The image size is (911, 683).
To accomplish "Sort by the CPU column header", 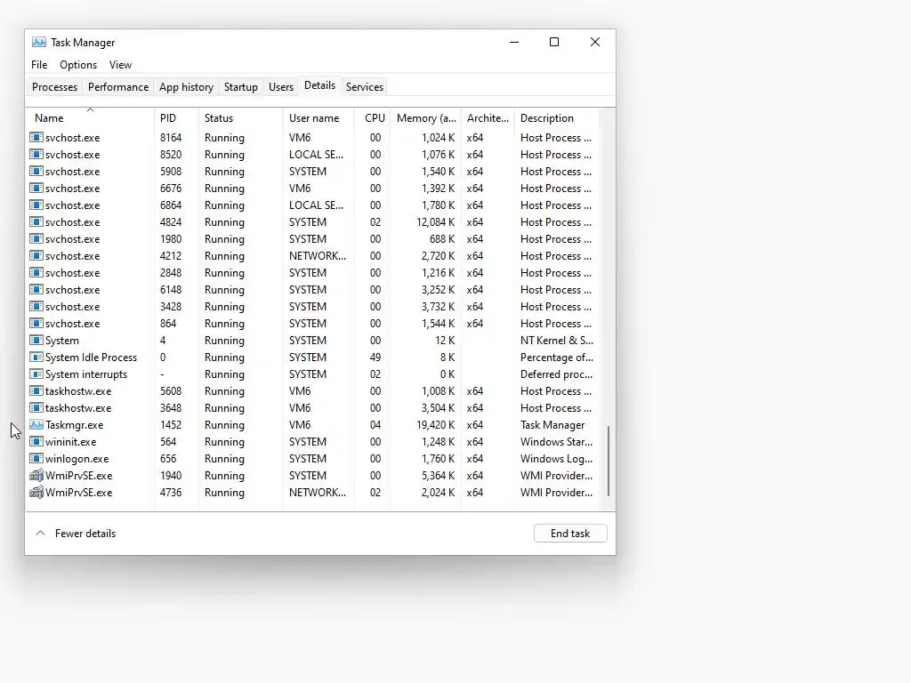I will [x=373, y=118].
